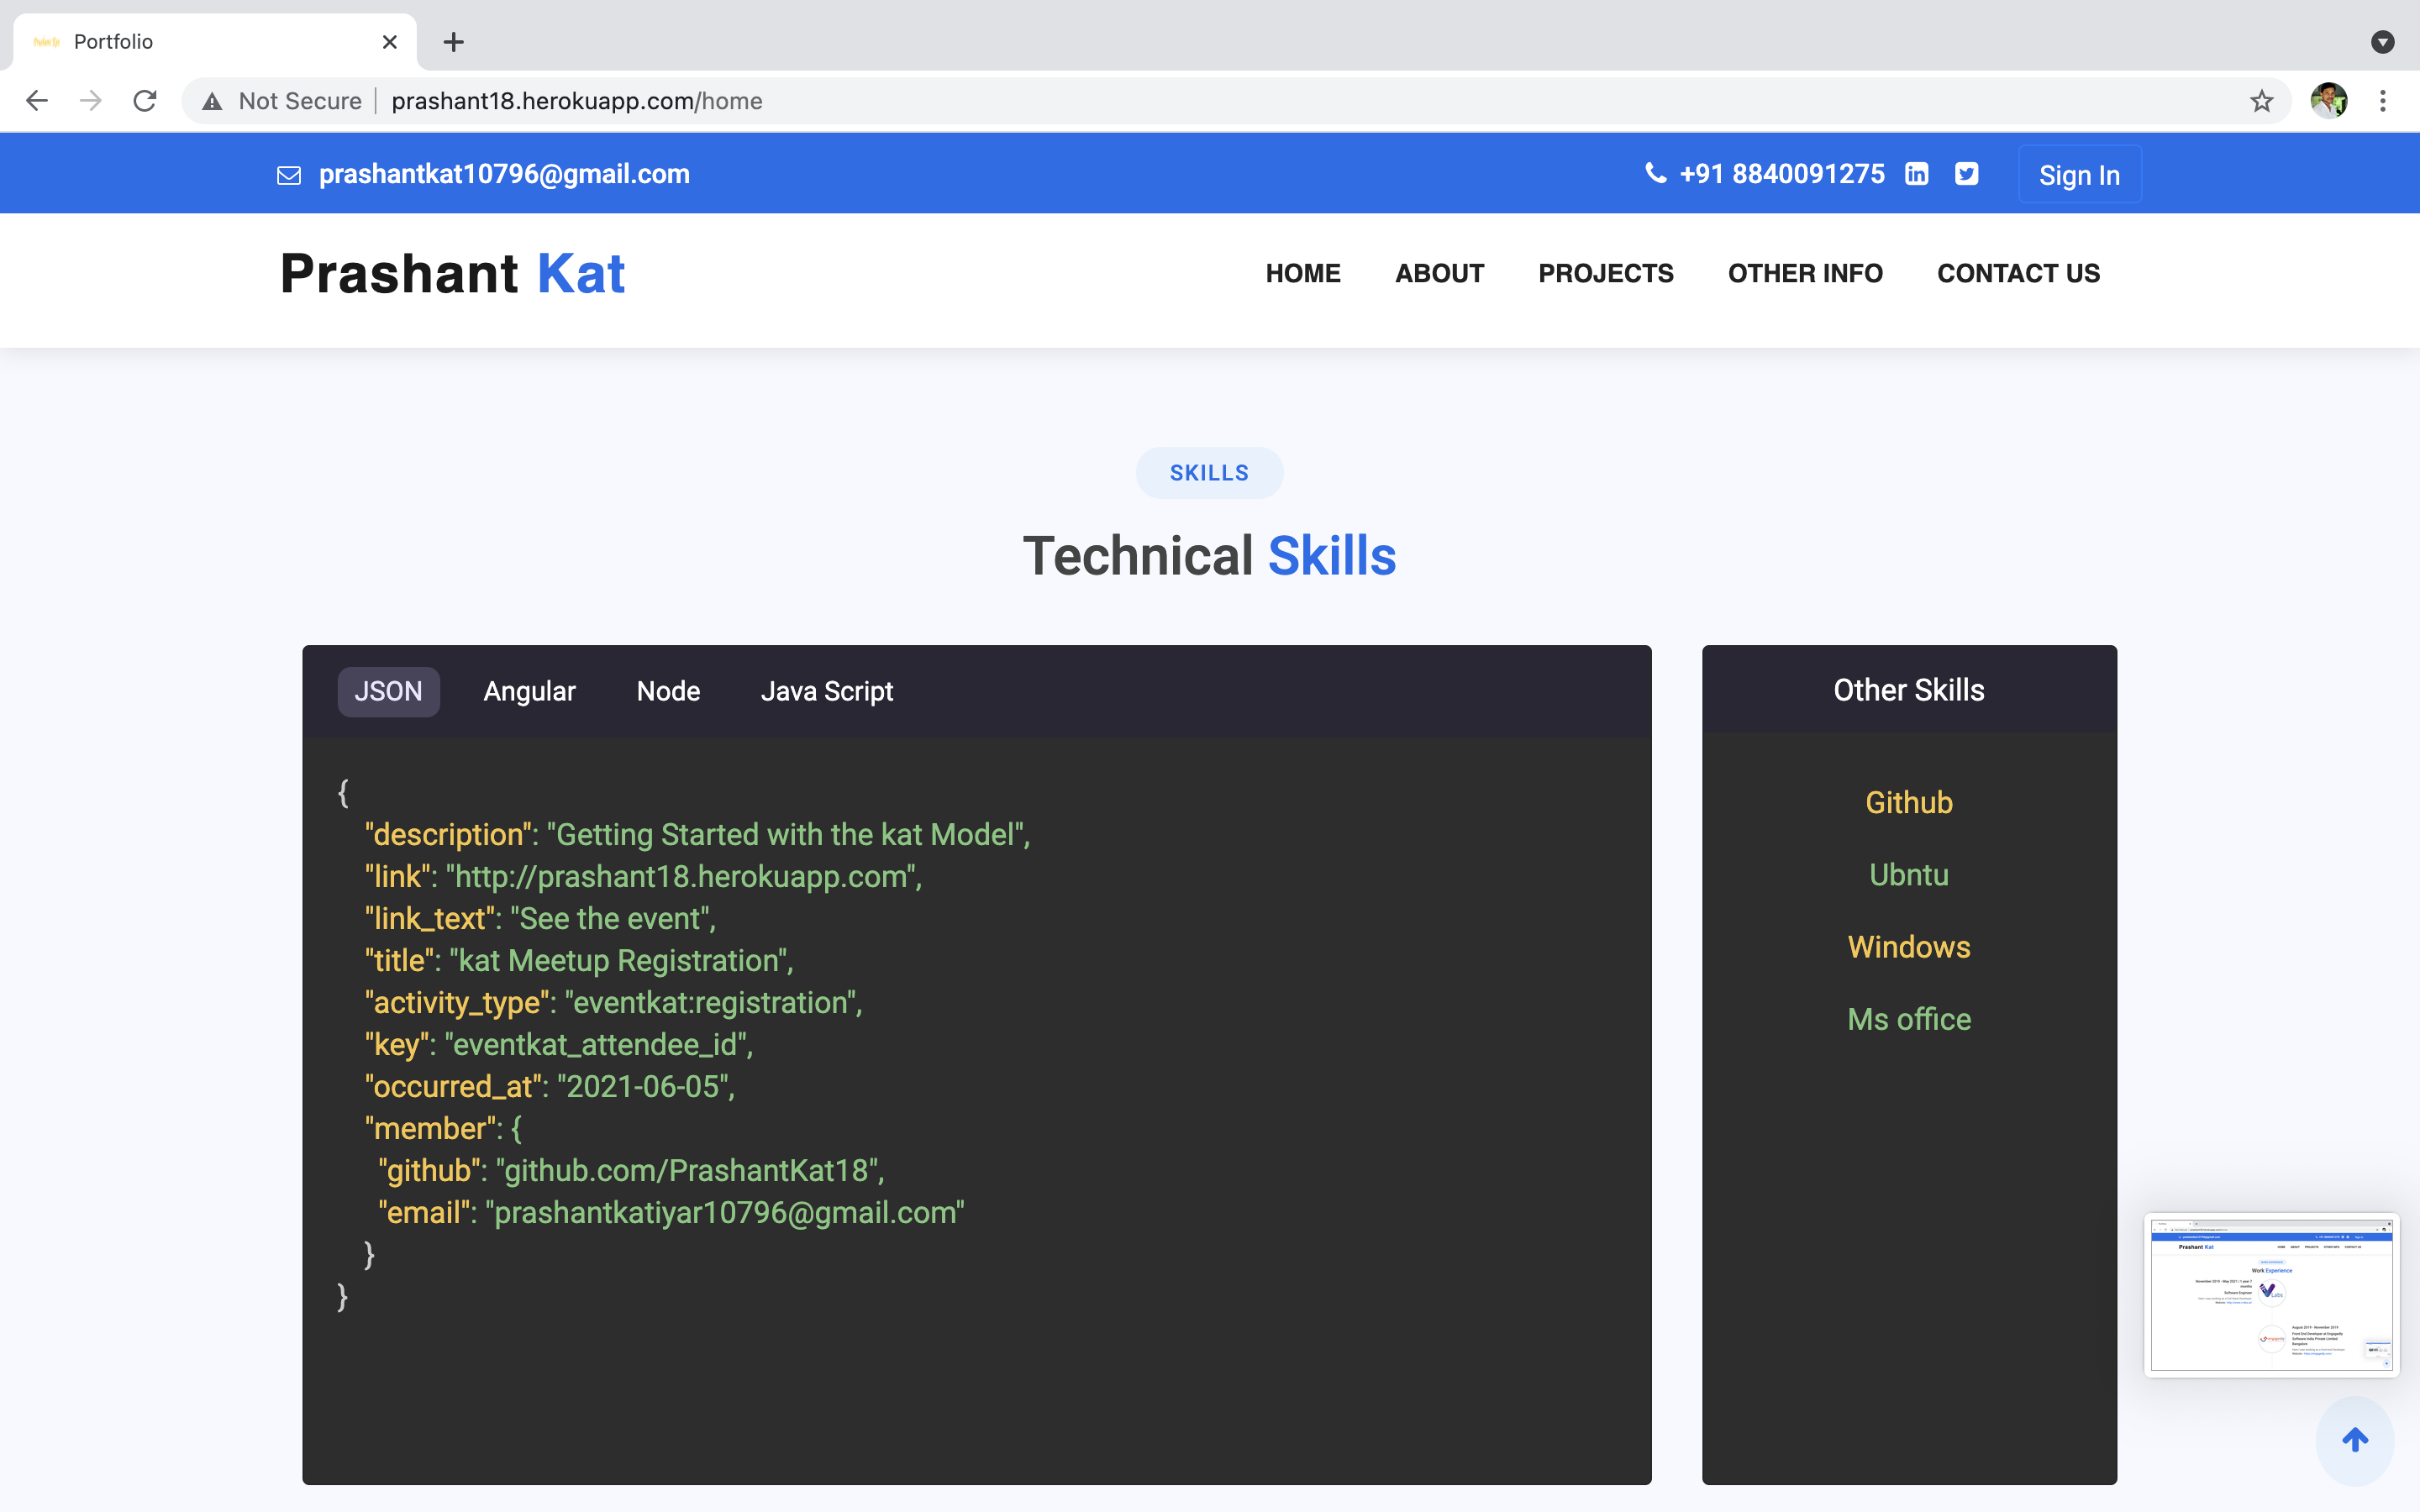Viewport: 2420px width, 1512px height.
Task: Click the envelope mail icon
Action: (289, 175)
